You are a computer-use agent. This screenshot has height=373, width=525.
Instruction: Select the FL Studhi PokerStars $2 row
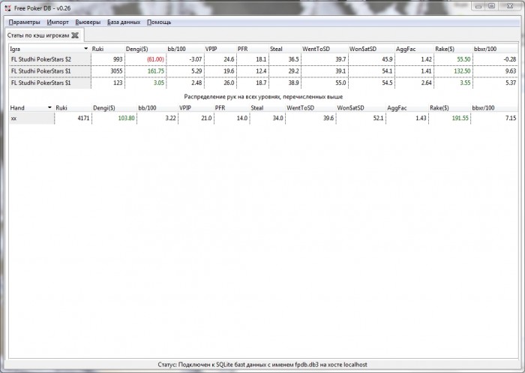263,59
